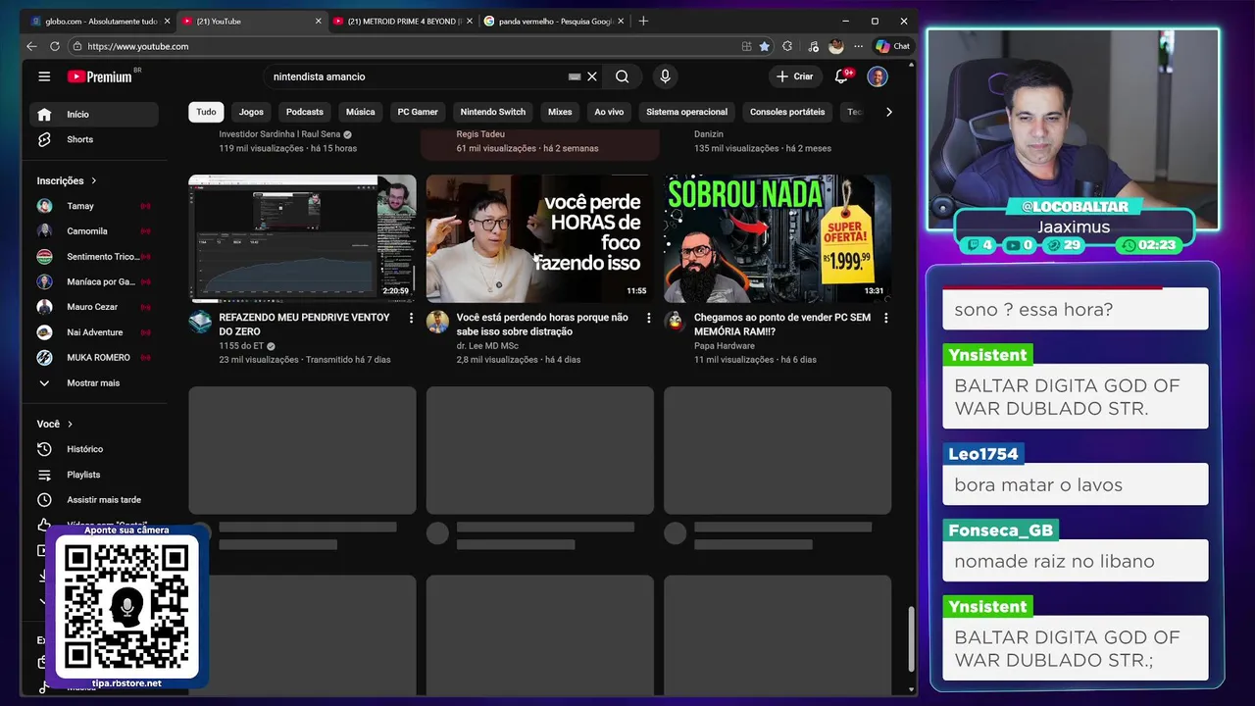Select the Jogos filter chip
The width and height of the screenshot is (1255, 706).
(x=251, y=112)
